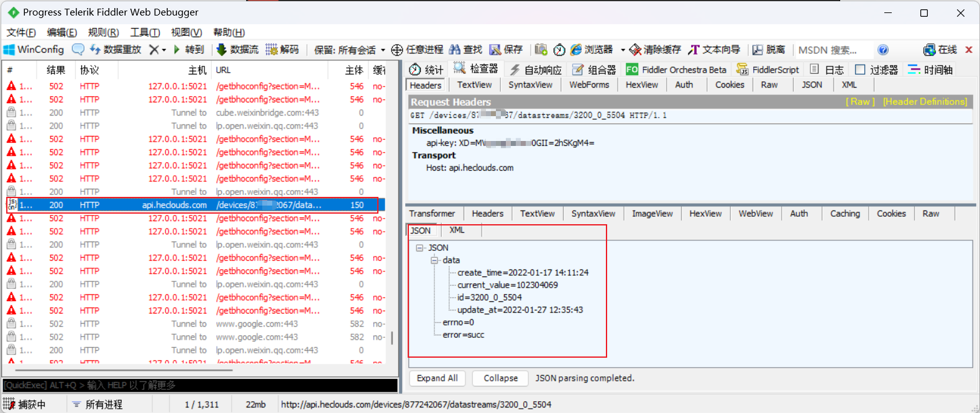
Task: Click the 结果 result column header
Action: pyautogui.click(x=56, y=70)
